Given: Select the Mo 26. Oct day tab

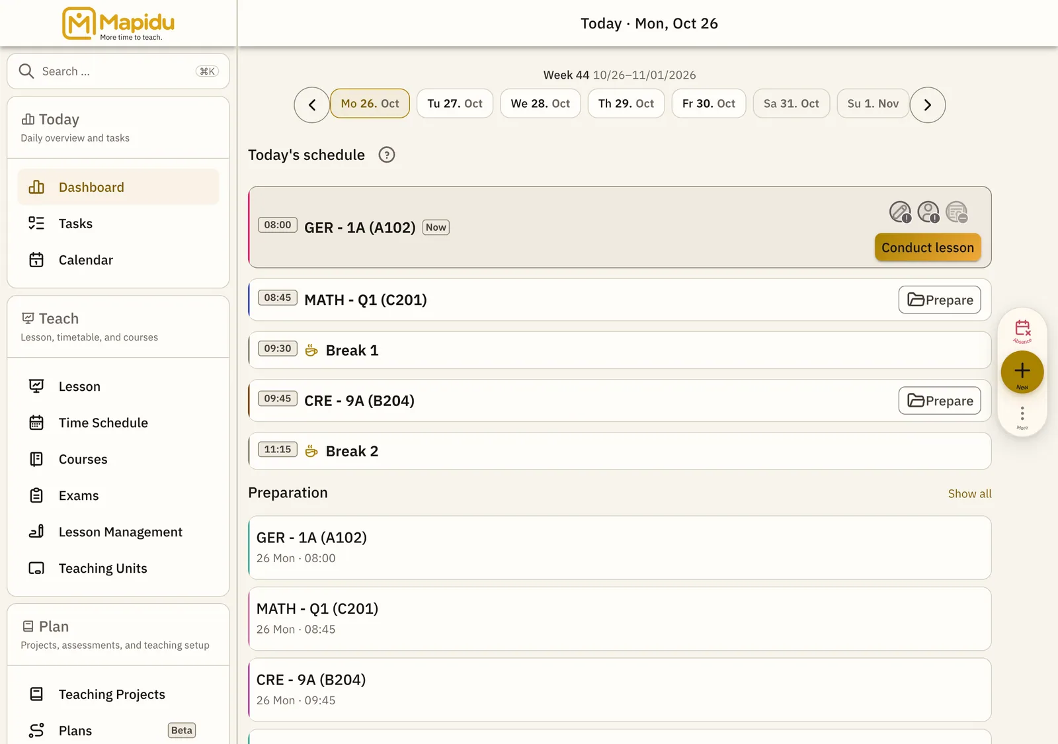Looking at the screenshot, I should tap(370, 104).
